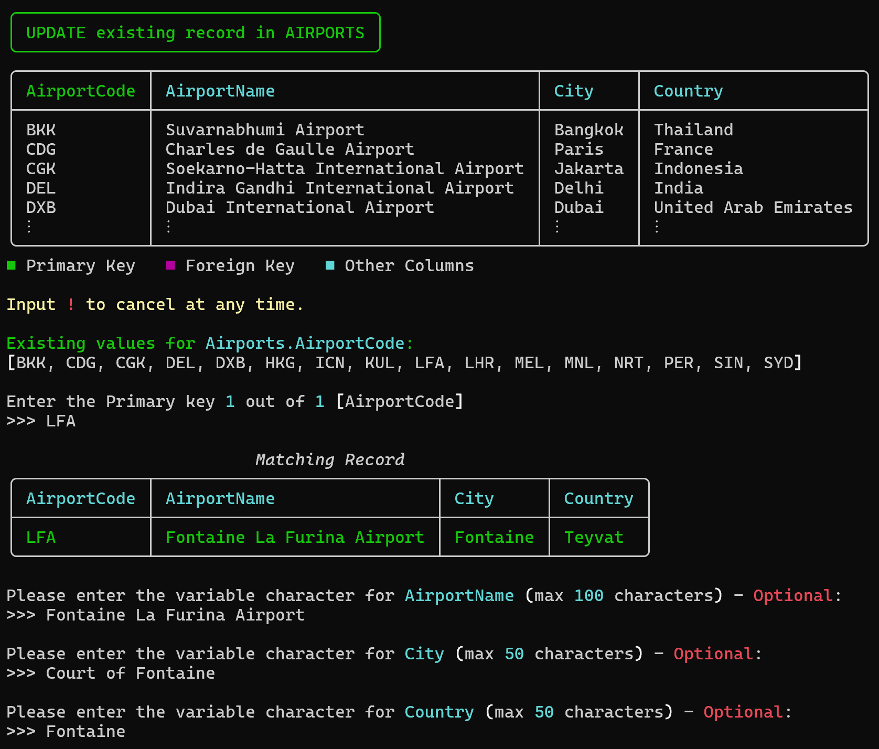Click the vertical ellipsis below DXB
Image resolution: width=879 pixels, height=749 pixels.
29,227
